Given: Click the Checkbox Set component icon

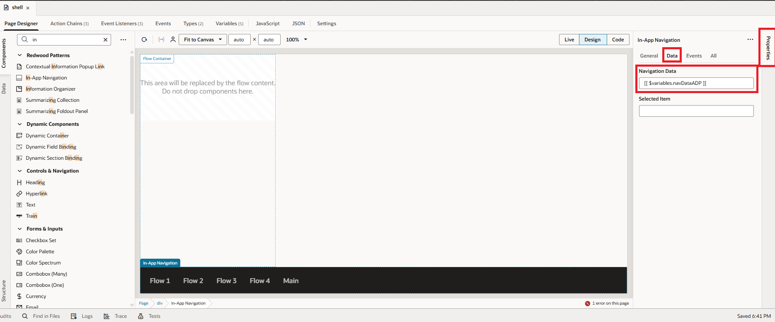Looking at the screenshot, I should (19, 240).
